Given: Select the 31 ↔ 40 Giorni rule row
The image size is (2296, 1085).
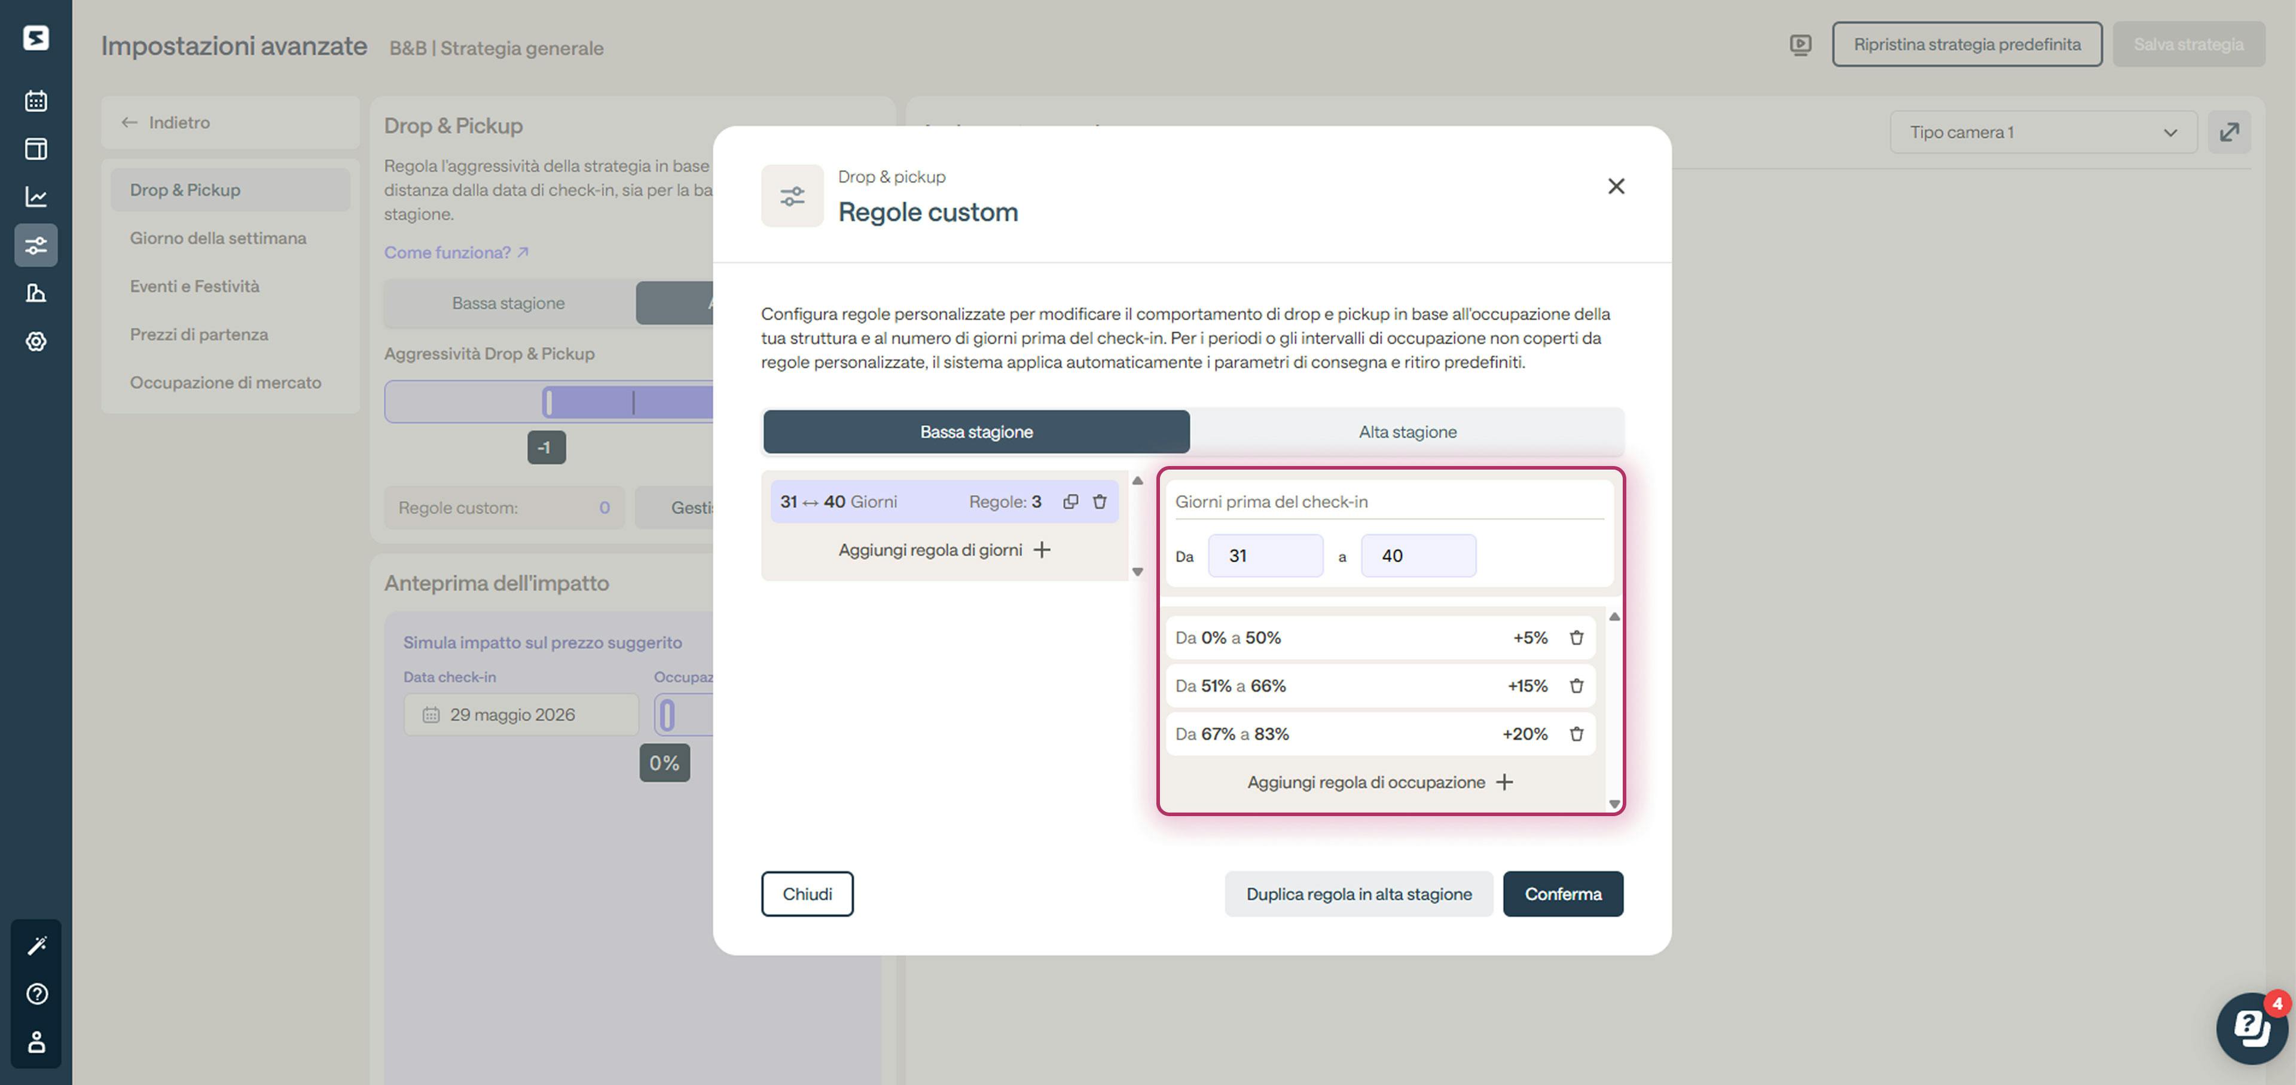Looking at the screenshot, I should [944, 501].
